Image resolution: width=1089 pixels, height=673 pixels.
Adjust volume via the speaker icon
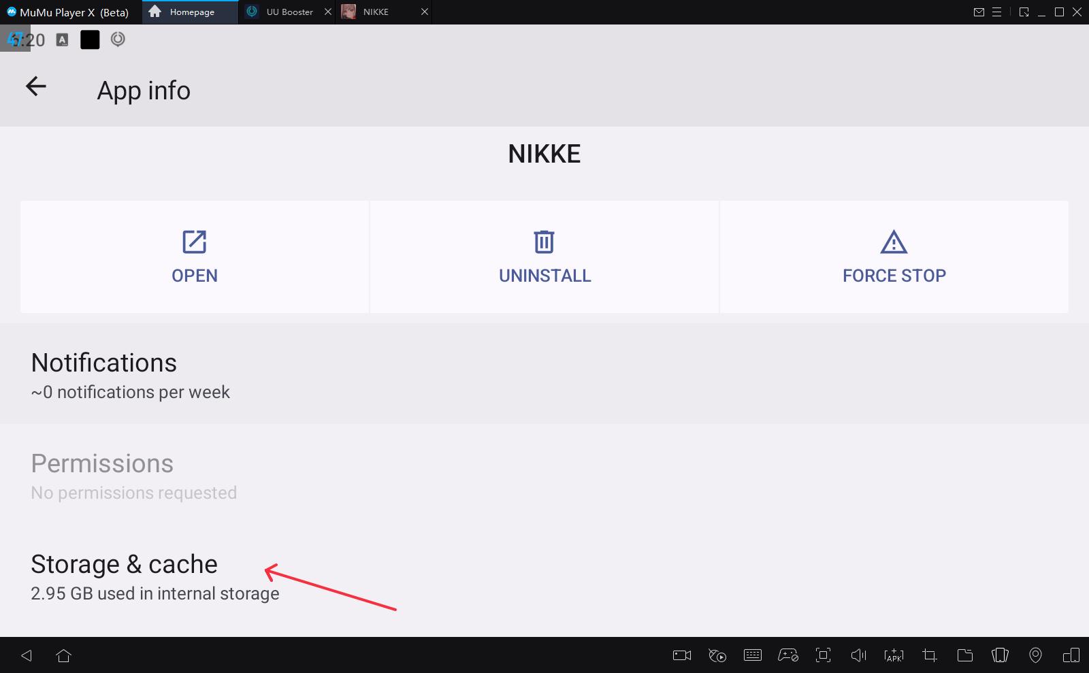[858, 655]
